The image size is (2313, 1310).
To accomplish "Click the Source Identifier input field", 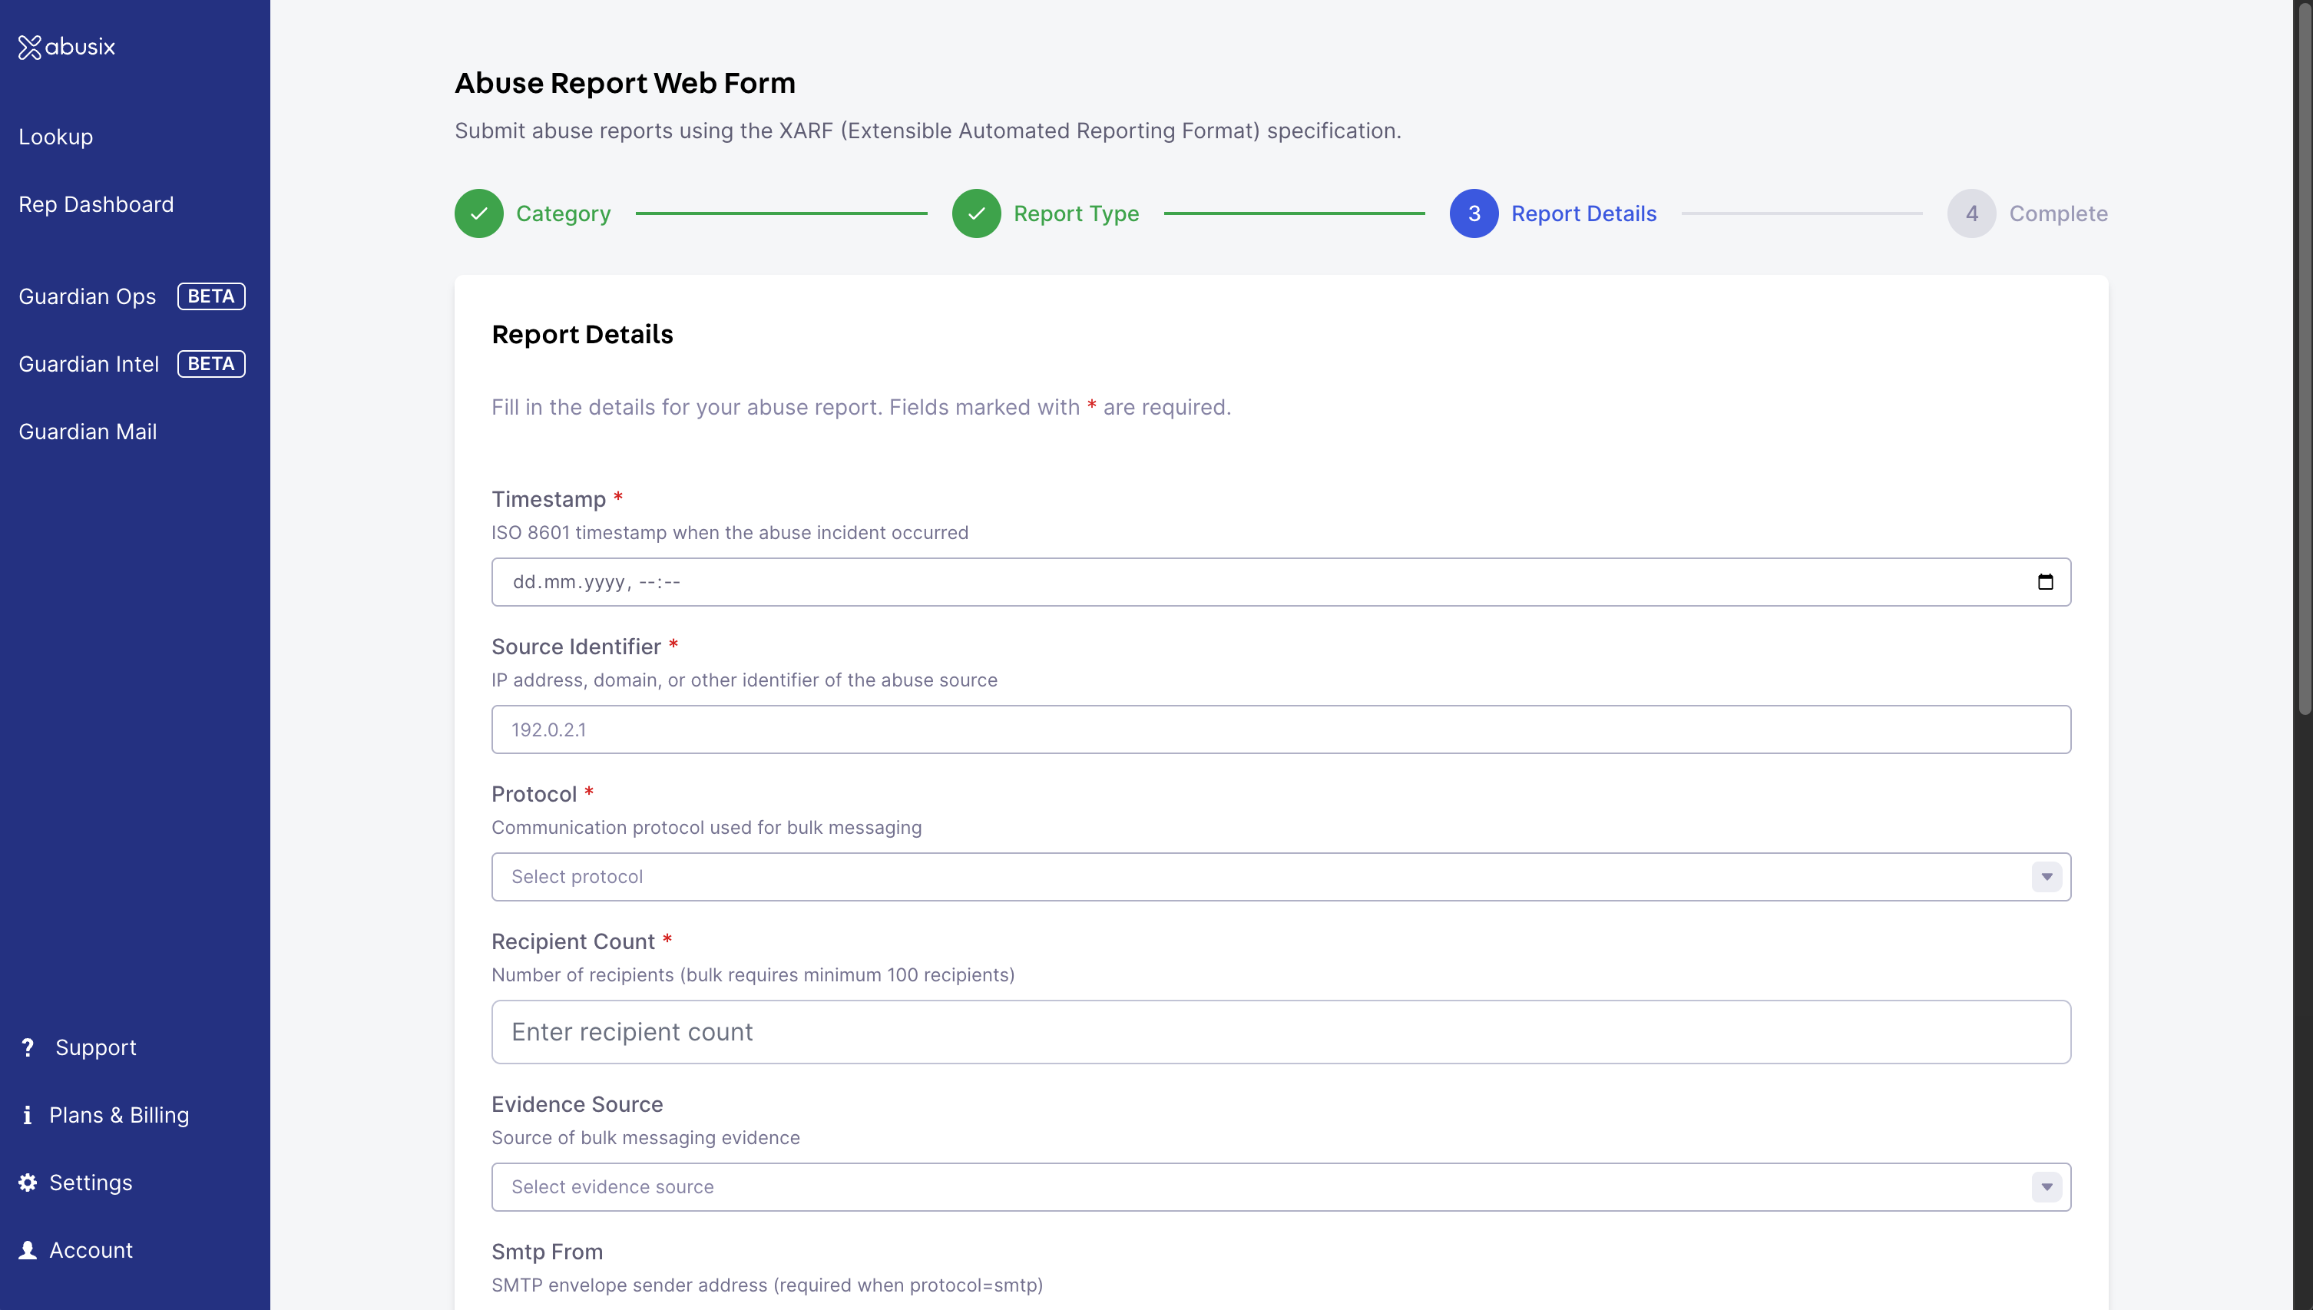I will click(x=1280, y=729).
